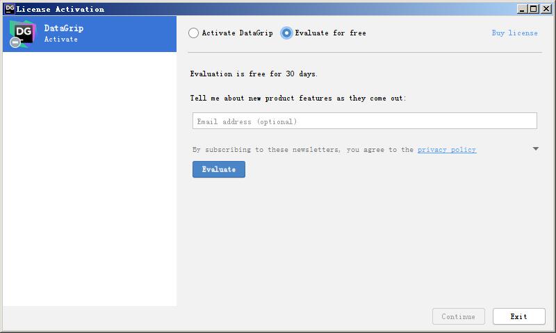The width and height of the screenshot is (556, 333).
Task: Click the Exit button
Action: (518, 316)
